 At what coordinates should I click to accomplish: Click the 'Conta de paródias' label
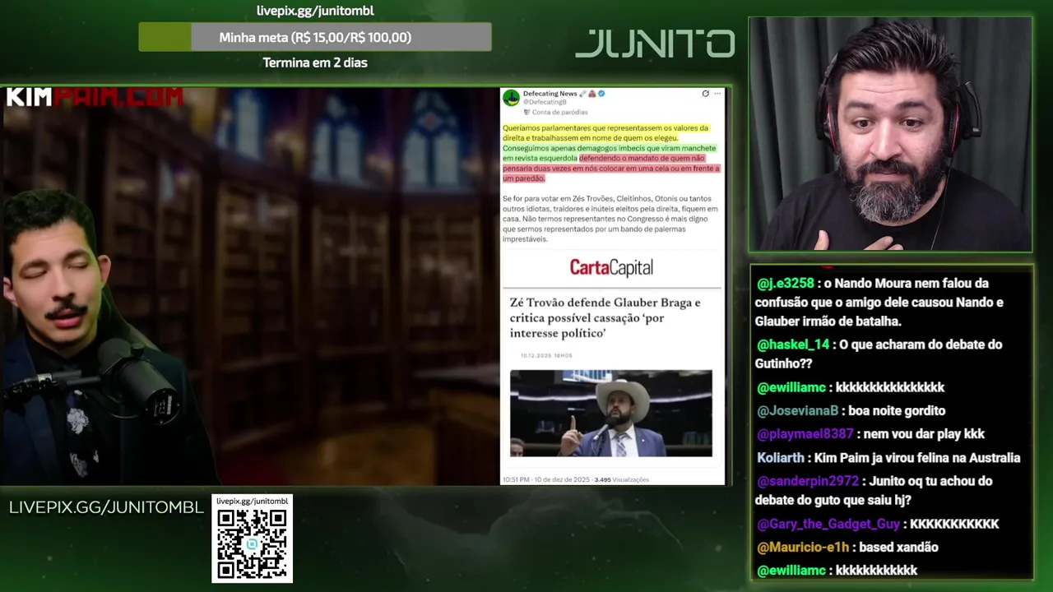(x=559, y=112)
